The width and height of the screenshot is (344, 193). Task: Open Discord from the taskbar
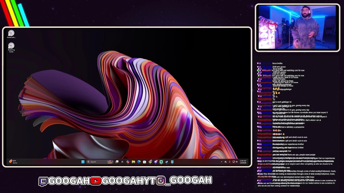pyautogui.click(x=156, y=162)
